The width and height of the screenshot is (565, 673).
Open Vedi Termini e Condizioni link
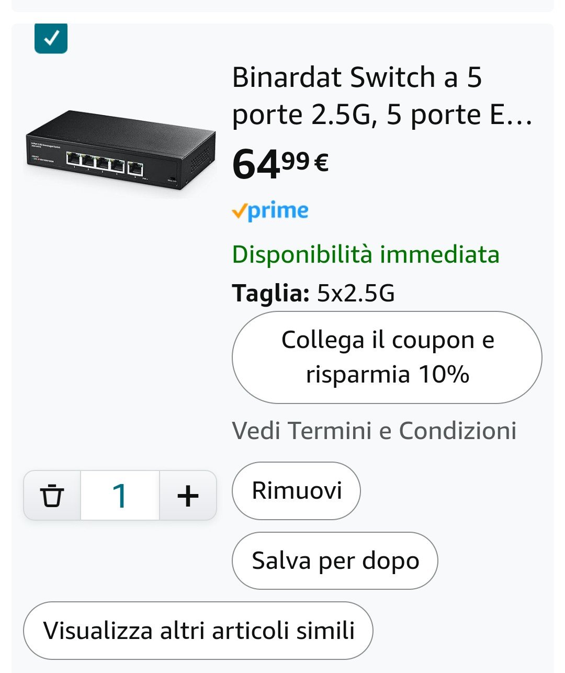tap(374, 431)
